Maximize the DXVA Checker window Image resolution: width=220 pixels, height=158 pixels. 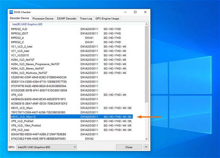pyautogui.click(x=135, y=12)
